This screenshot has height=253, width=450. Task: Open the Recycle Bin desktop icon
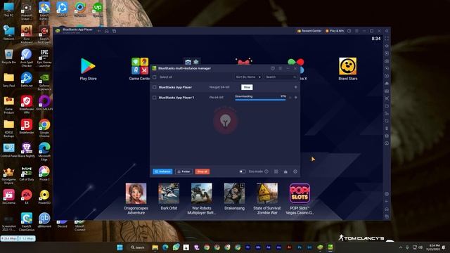coord(8,57)
